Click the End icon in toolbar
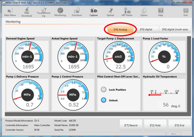The height and width of the screenshot is (137, 194). [x=185, y=12]
